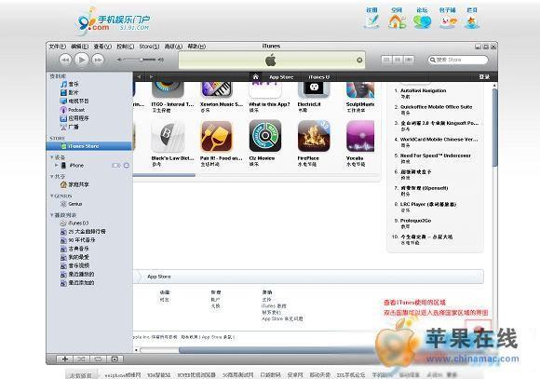Stop loading using the status display X
This screenshot has width=540, height=379.
click(x=359, y=60)
